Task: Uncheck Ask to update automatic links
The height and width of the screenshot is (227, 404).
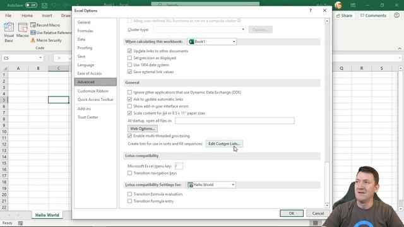Action: point(129,99)
